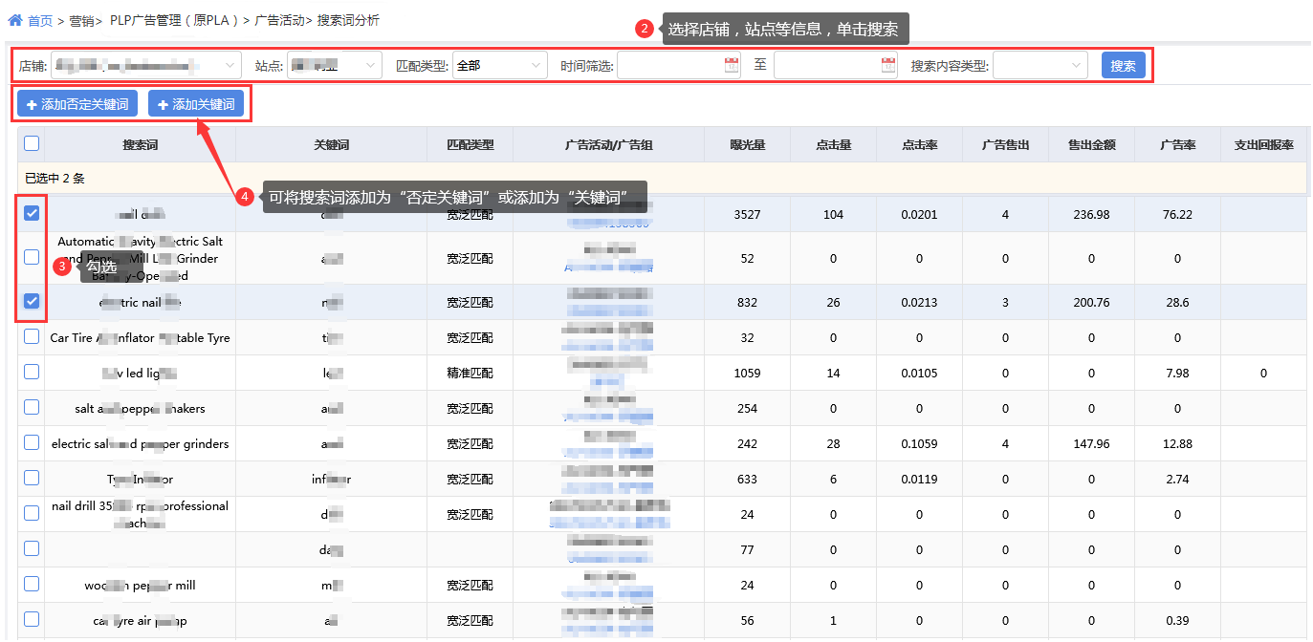Click search term 'electric salt and pepper grinders'
The height and width of the screenshot is (642, 1313).
pos(140,444)
